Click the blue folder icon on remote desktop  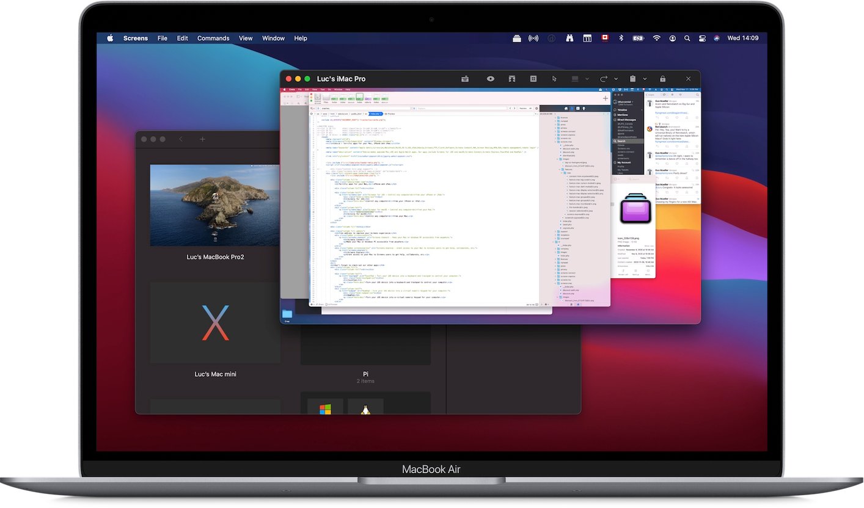[x=287, y=314]
